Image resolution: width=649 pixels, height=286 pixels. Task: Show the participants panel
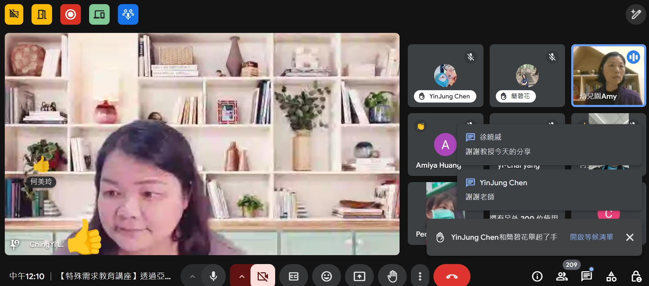tap(562, 276)
